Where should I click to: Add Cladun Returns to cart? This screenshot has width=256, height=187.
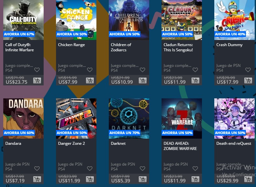pos(195,81)
